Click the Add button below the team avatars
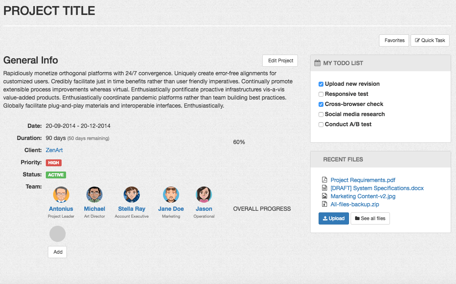This screenshot has height=284, width=456. coord(57,252)
